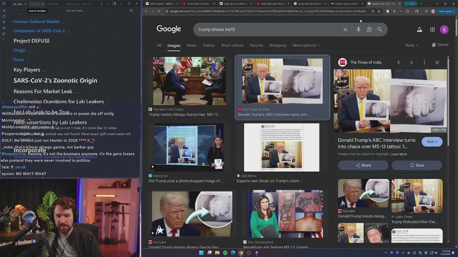Image resolution: width=458 pixels, height=257 pixels.
Task: Open Microsoft Edge from the taskbar
Action: [x=233, y=253]
